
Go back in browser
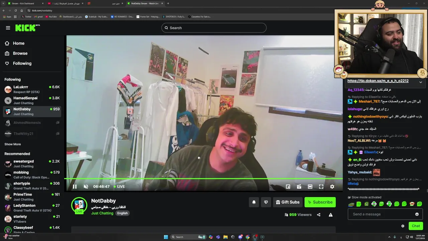click(x=3, y=10)
